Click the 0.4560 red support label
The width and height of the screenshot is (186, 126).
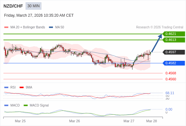click(171, 79)
